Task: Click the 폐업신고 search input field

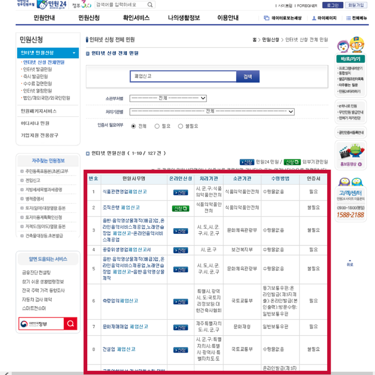Action: (183, 77)
